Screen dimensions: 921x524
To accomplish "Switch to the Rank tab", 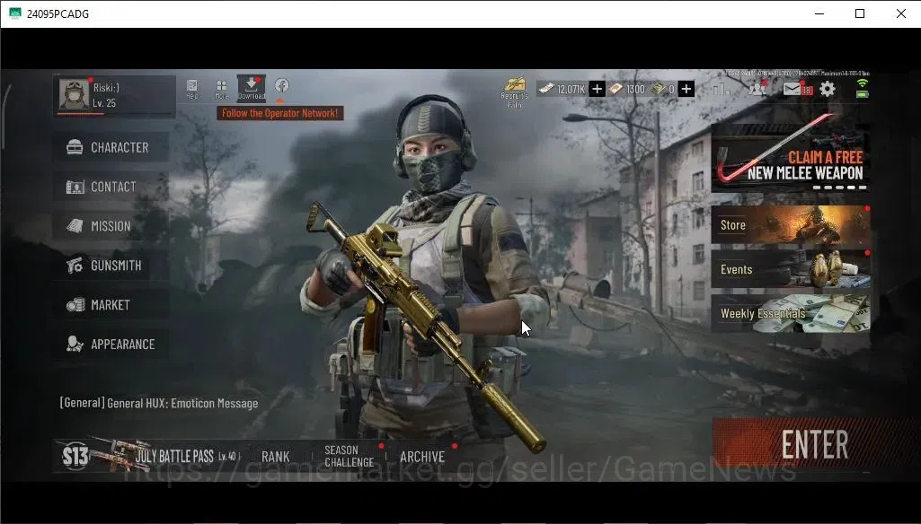I will 276,457.
